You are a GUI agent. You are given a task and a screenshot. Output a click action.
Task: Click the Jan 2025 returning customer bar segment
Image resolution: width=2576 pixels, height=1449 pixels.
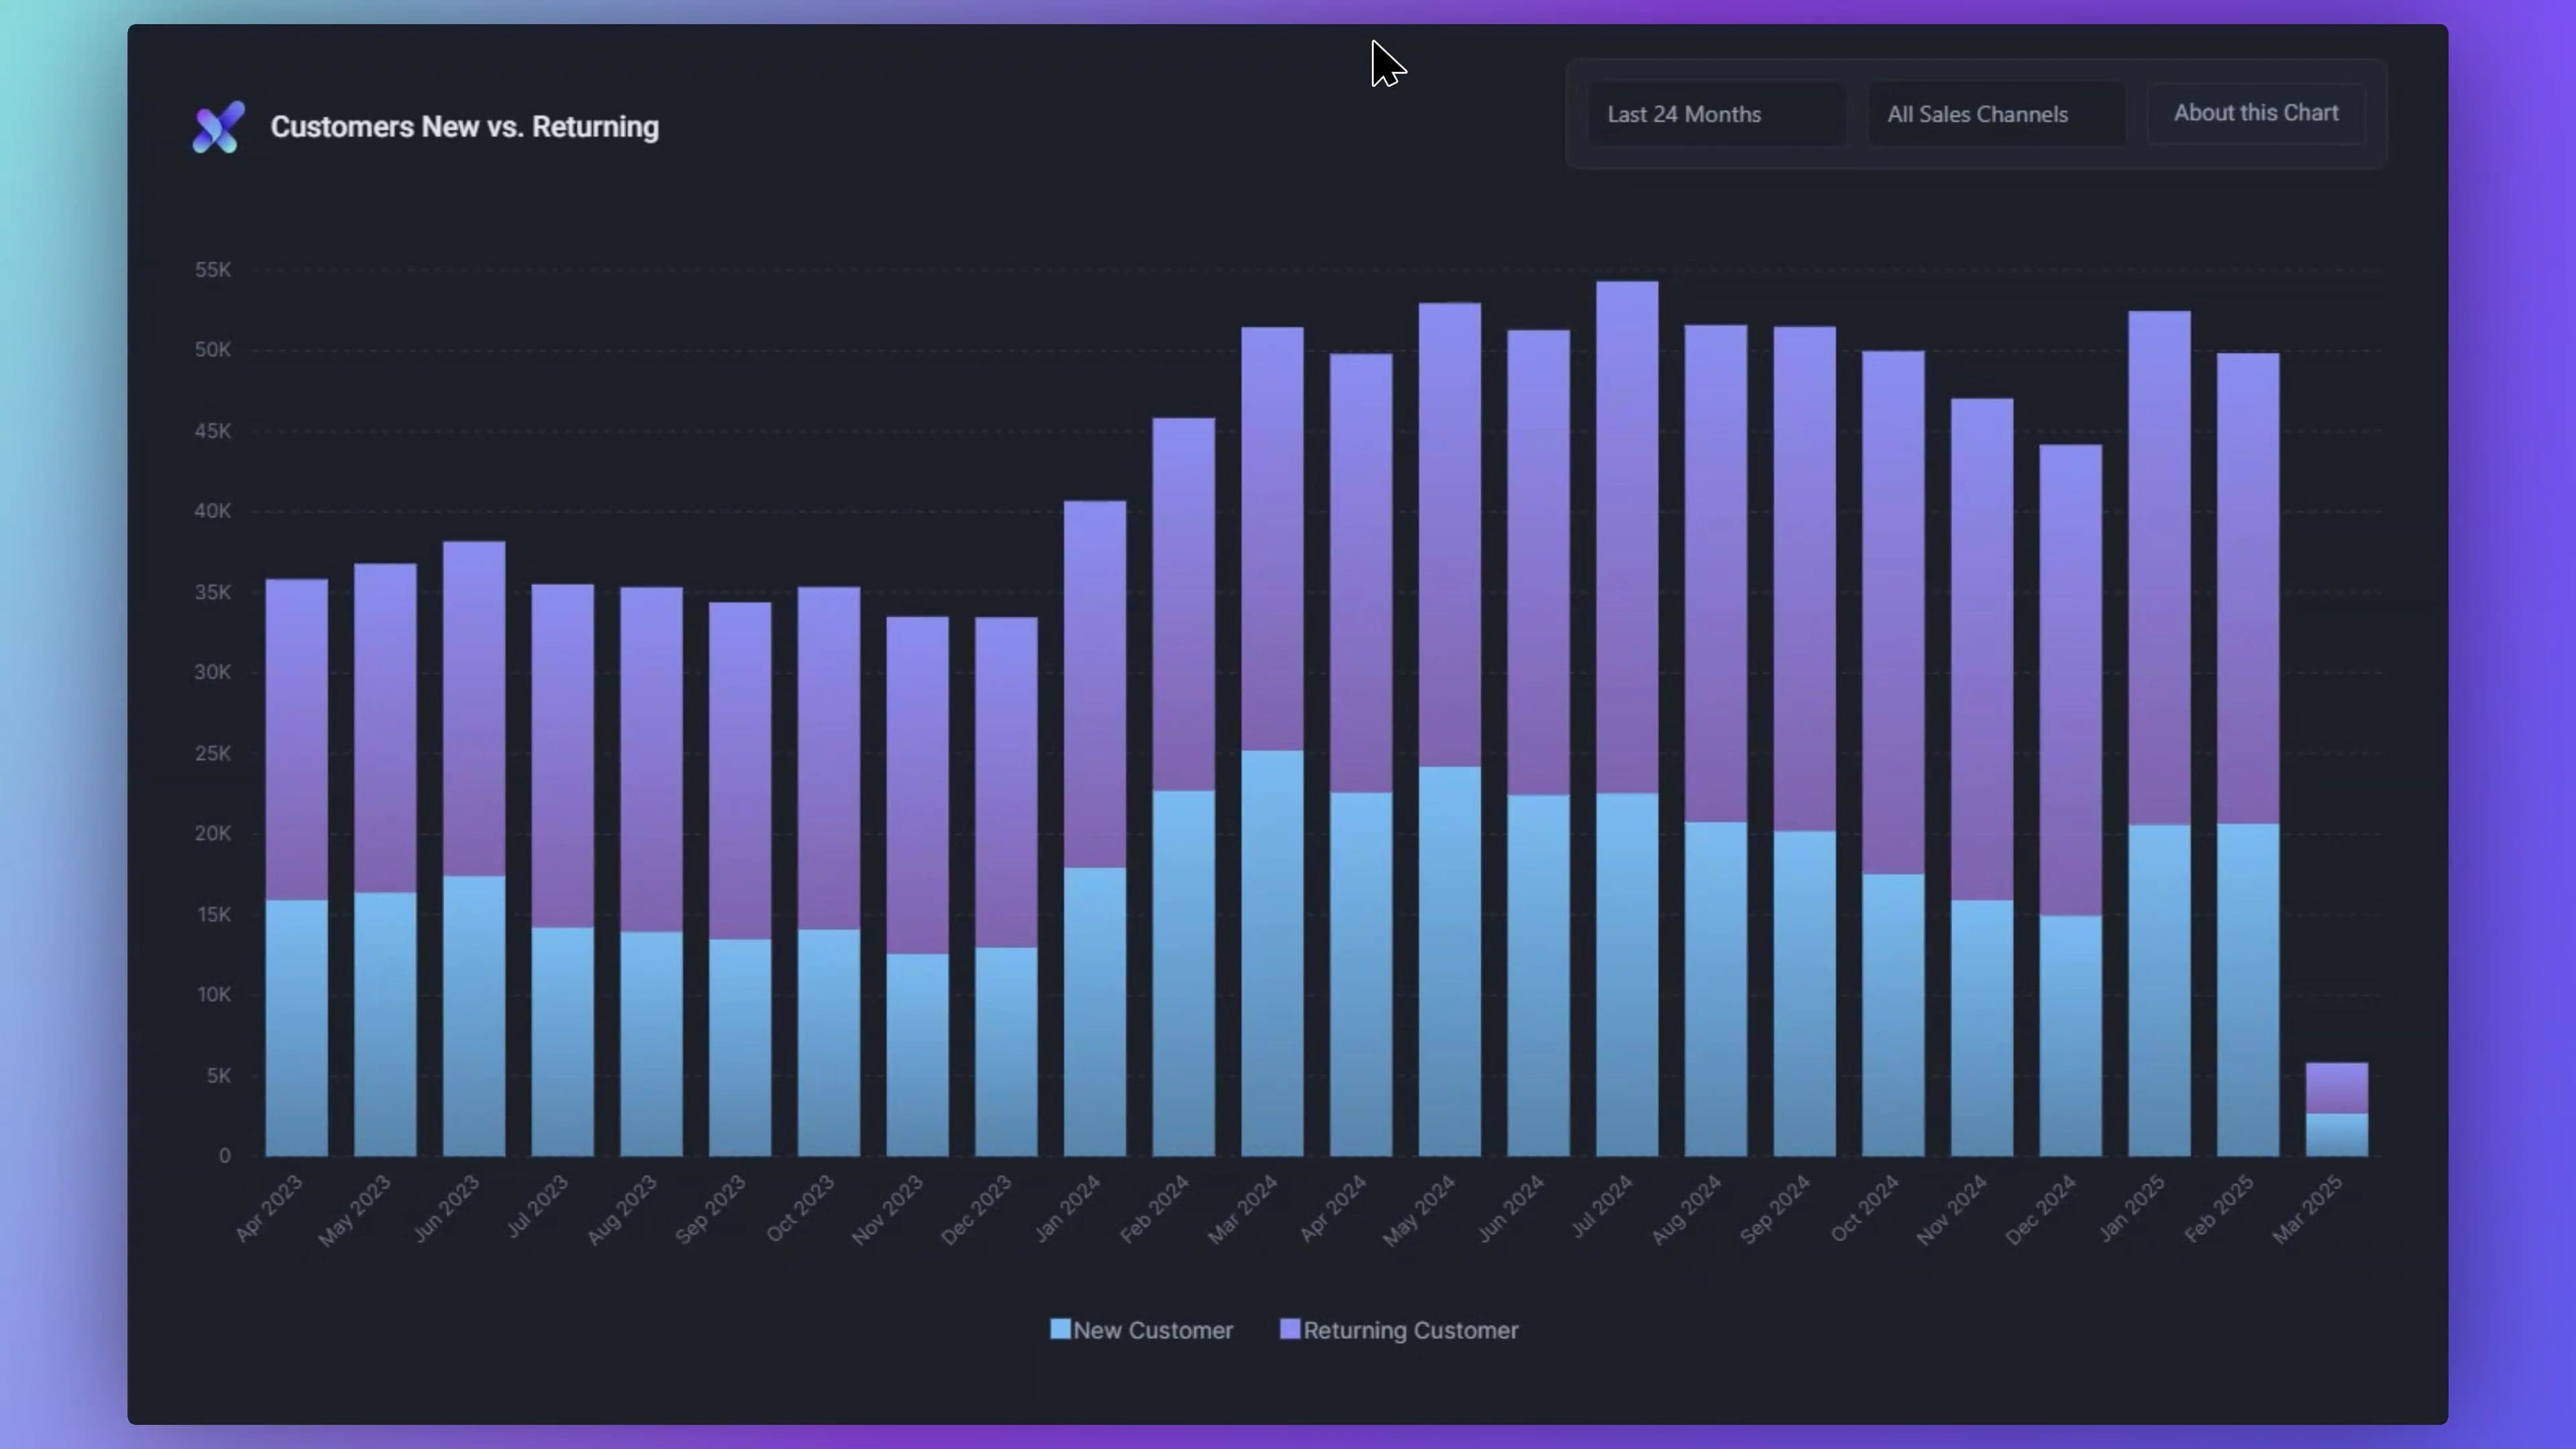pyautogui.click(x=2159, y=568)
